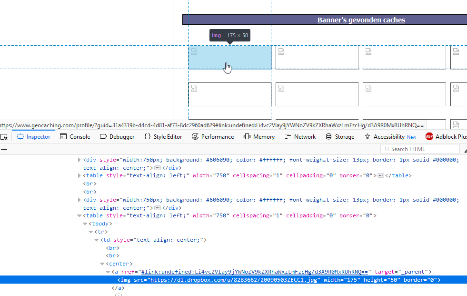Switch to the Memory tab
Image resolution: width=467 pixels, height=296 pixels.
coord(259,137)
